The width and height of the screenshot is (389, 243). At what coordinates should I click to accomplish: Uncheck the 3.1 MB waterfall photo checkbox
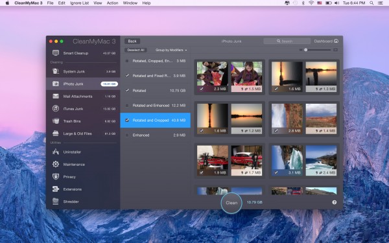pyautogui.click(x=276, y=172)
